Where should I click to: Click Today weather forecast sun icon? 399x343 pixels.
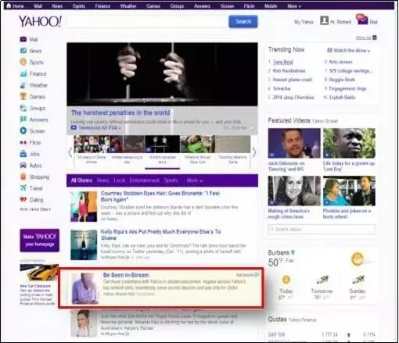click(286, 280)
